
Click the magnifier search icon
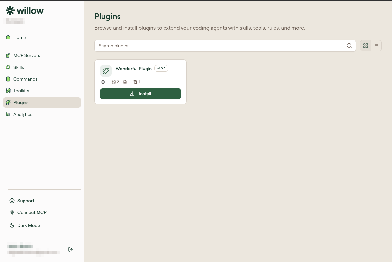(349, 46)
